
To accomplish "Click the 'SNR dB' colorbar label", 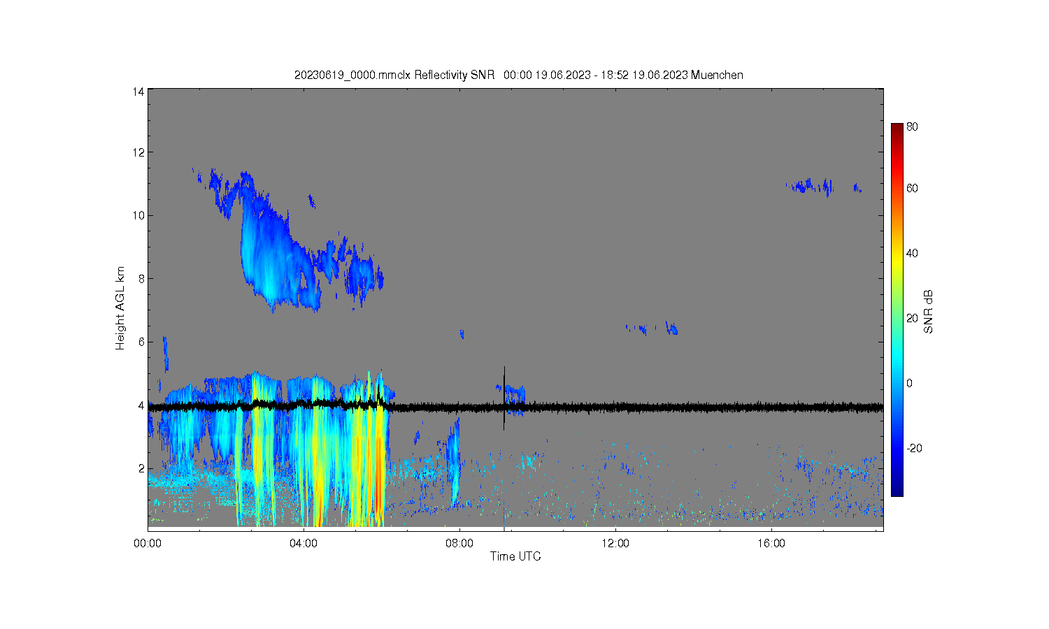I will click(929, 312).
